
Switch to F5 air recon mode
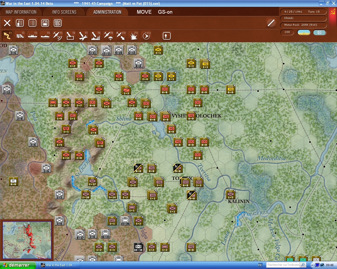(x=58, y=36)
